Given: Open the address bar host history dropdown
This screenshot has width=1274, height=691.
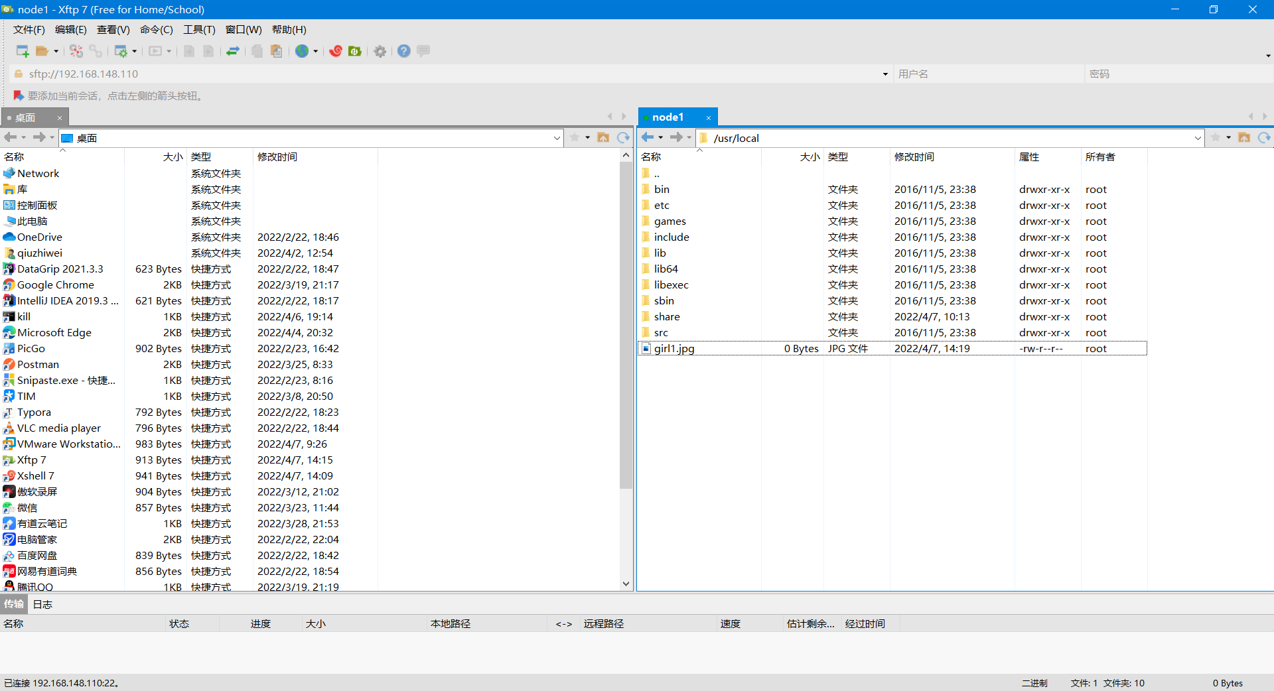Looking at the screenshot, I should (x=885, y=74).
